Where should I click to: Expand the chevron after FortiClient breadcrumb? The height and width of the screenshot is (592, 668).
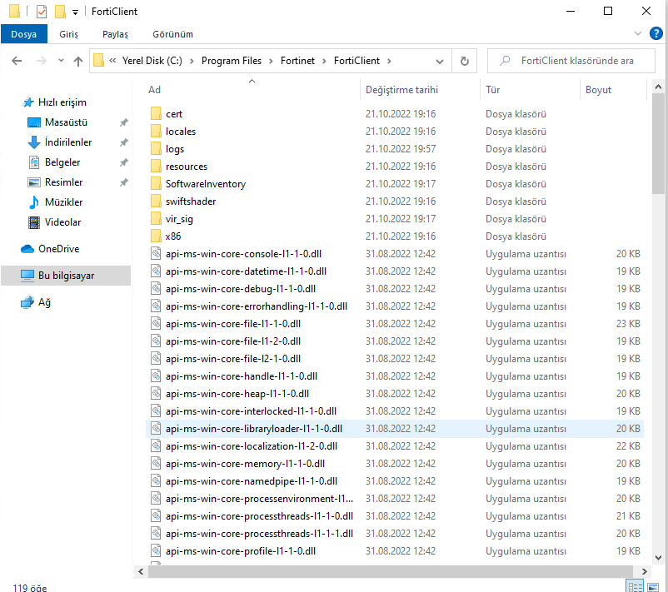click(389, 62)
